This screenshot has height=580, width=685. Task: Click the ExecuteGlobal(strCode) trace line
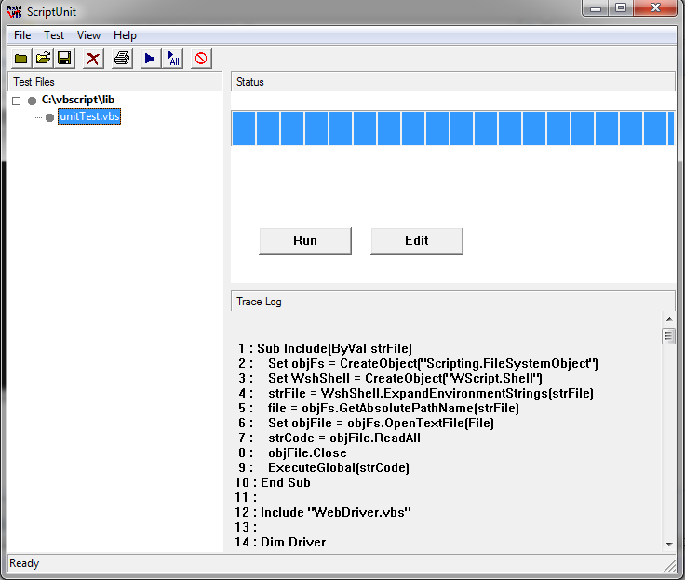point(323,467)
